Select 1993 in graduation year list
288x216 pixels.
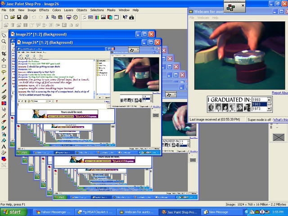259,99
